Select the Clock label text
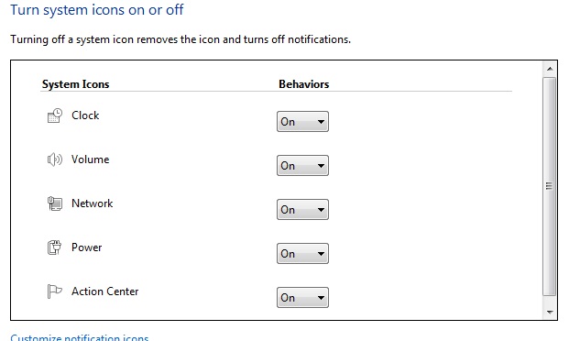This screenshot has width=580, height=341. (85, 115)
